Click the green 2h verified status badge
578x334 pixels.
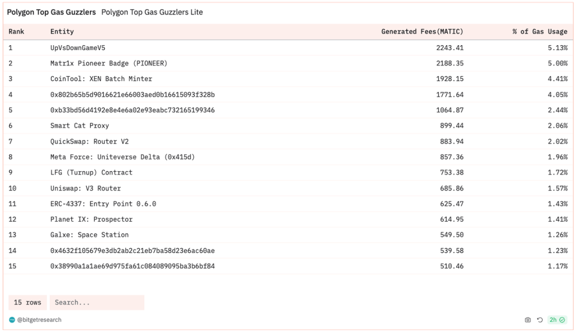click(556, 319)
